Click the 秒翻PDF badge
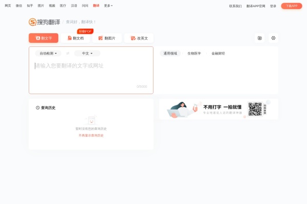The height and width of the screenshot is (204, 307). [x=85, y=31]
